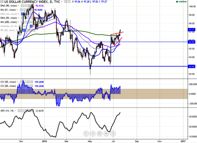Show hidden EMA (14, close) via blue eye icon
Image resolution: width=197 pixels, height=143 pixels.
22,14
